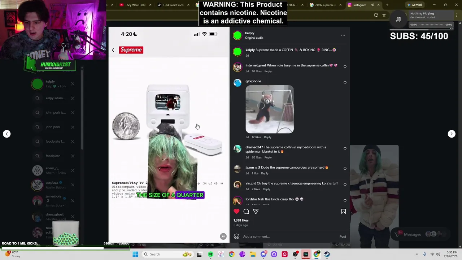The image size is (462, 260).
Task: Like internetgawd's comment
Action: [345, 67]
